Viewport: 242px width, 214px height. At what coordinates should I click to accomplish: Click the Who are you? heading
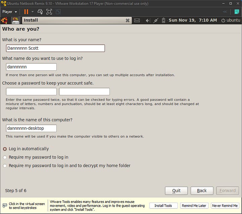coord(21,29)
